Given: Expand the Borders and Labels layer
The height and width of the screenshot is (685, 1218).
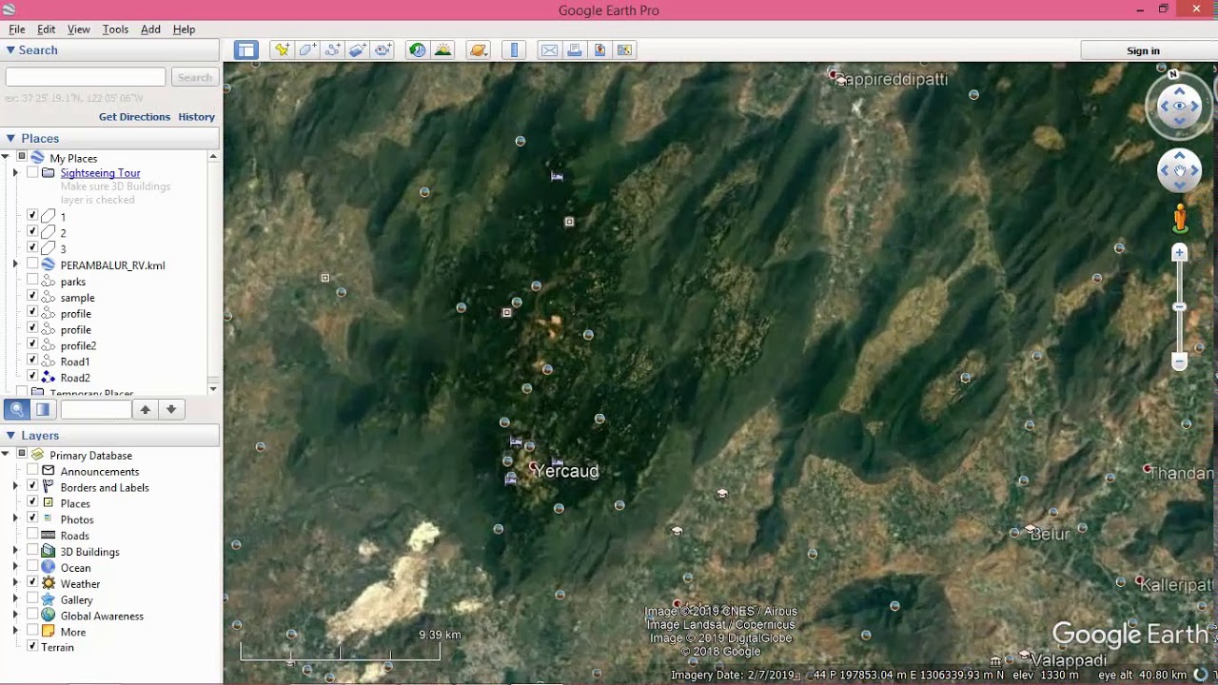Looking at the screenshot, I should click(15, 487).
